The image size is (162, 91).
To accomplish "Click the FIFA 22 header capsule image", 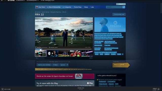I will click(110, 25).
